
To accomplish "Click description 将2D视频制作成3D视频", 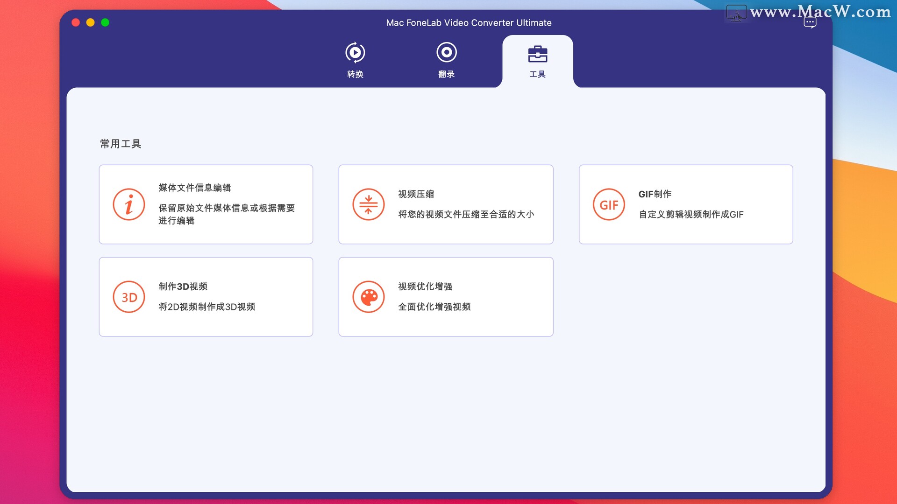I will click(x=207, y=307).
